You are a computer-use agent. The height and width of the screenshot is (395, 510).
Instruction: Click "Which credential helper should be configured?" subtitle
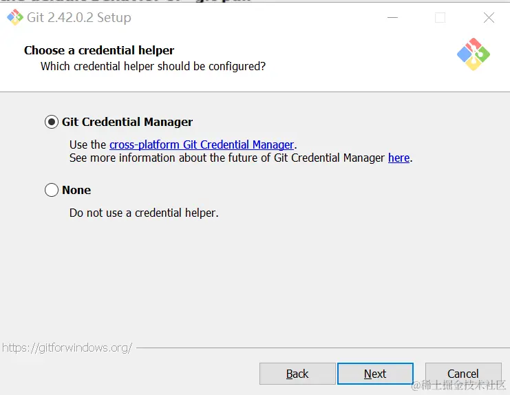point(153,66)
